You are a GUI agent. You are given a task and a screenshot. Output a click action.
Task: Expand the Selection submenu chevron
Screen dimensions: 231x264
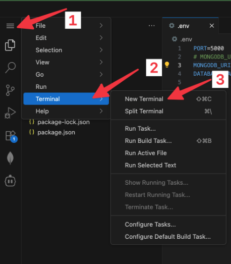[101, 50]
